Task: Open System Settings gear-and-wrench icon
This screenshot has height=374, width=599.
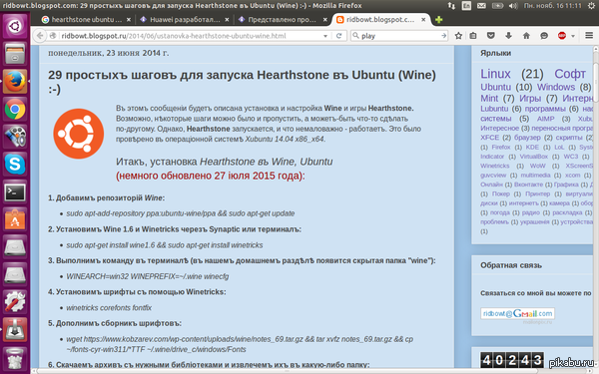Action: (15, 302)
